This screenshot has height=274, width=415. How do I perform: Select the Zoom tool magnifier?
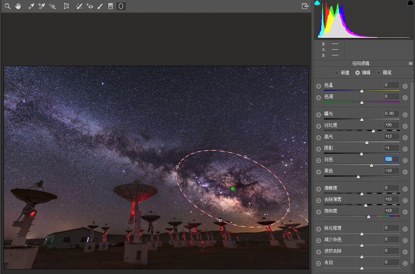7,6
